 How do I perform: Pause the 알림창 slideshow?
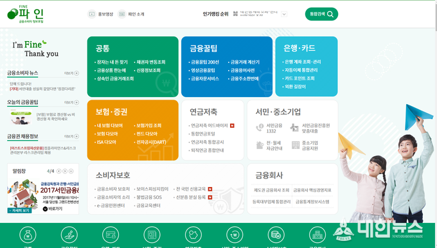[x=71, y=171]
